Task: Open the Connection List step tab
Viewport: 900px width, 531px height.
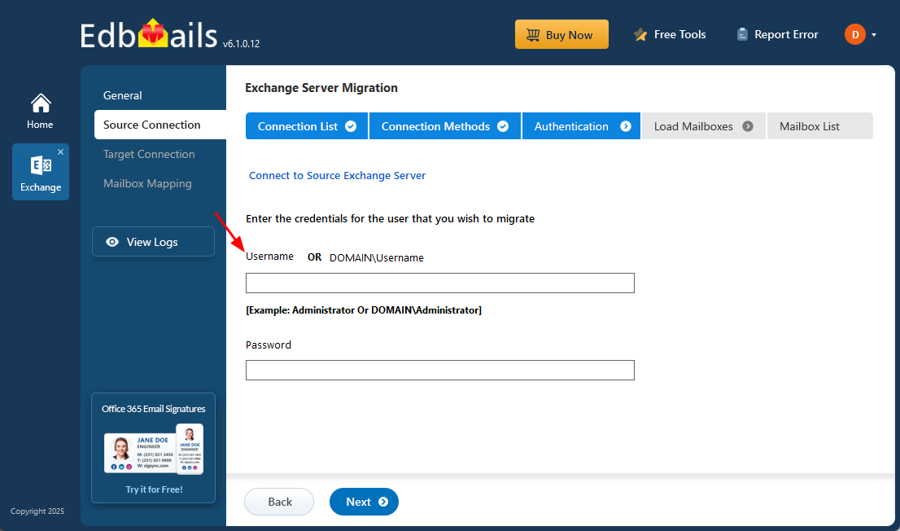Action: pyautogui.click(x=307, y=126)
